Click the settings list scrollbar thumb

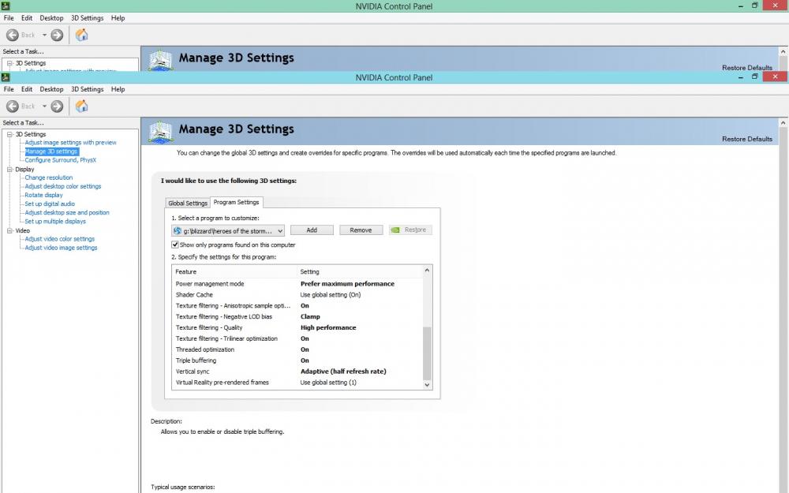pos(427,353)
